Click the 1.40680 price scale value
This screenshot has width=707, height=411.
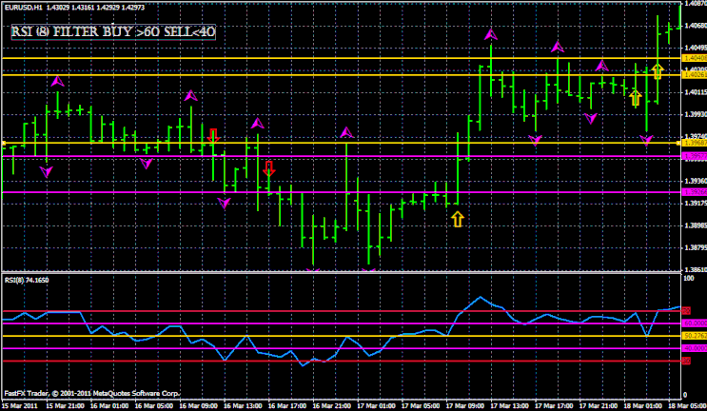click(695, 26)
